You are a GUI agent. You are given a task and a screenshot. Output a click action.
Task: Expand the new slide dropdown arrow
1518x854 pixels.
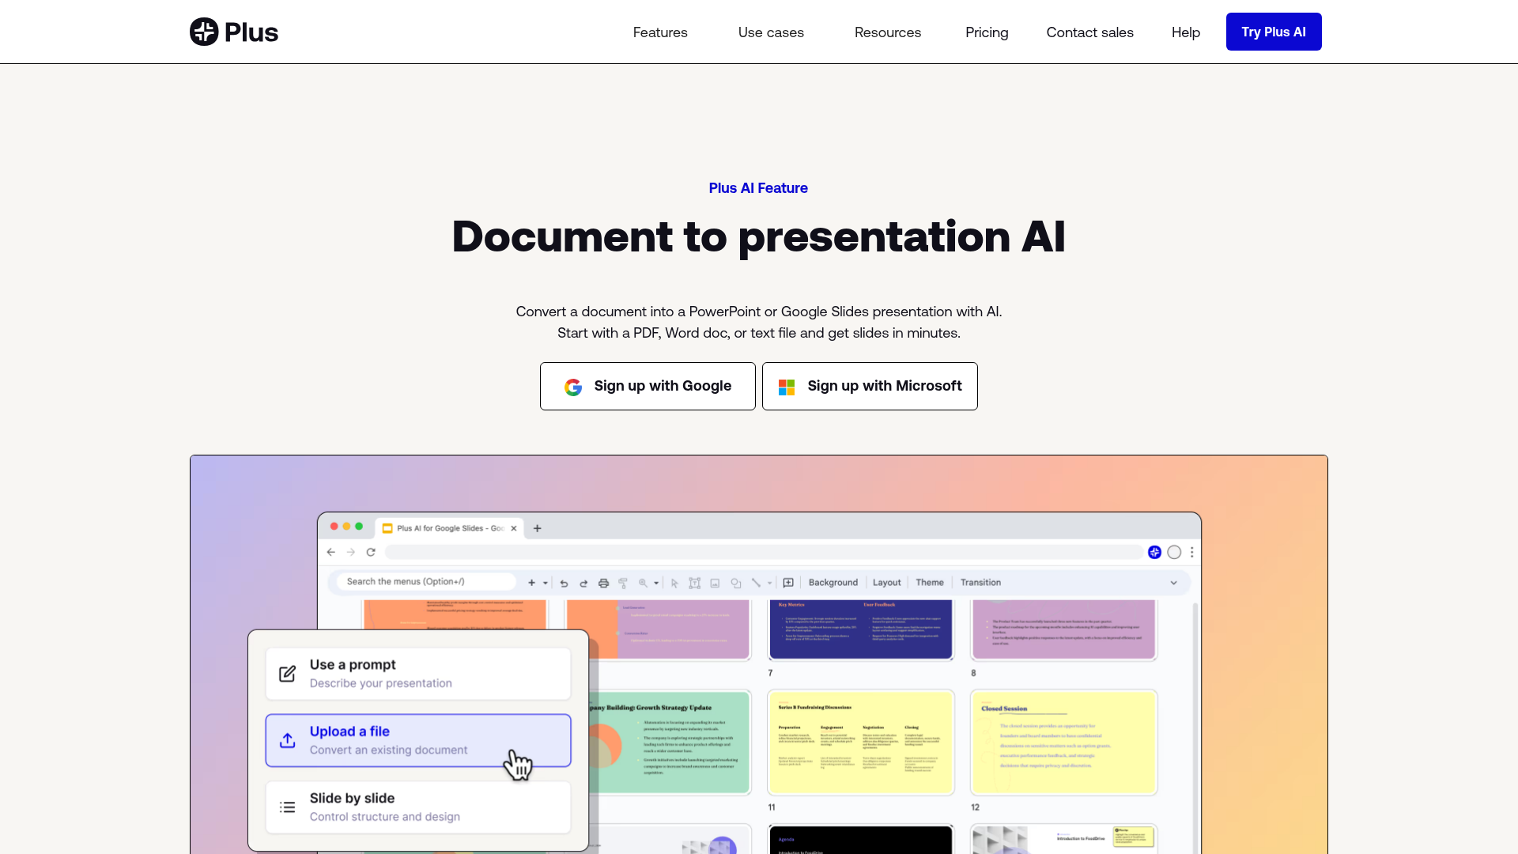(546, 583)
